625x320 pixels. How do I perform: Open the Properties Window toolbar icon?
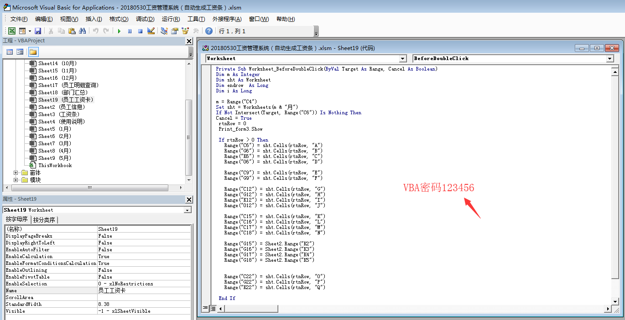[x=175, y=31]
